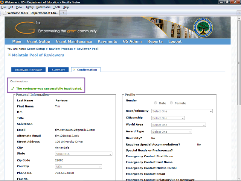Open the View menu
Image resolution: width=241 pixels, height=181 pixels.
19,7
